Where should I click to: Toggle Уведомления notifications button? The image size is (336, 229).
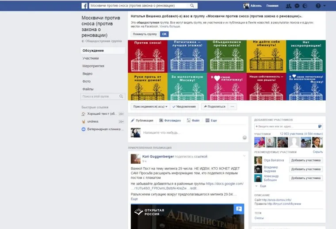pos(184,106)
